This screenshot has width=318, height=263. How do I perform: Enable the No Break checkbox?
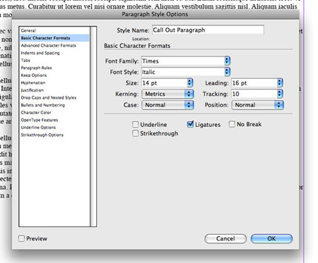click(232, 124)
